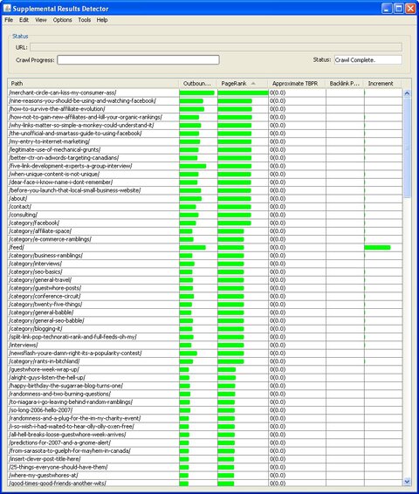Click the scrollbar down arrow
419x494 pixels.
click(x=407, y=482)
